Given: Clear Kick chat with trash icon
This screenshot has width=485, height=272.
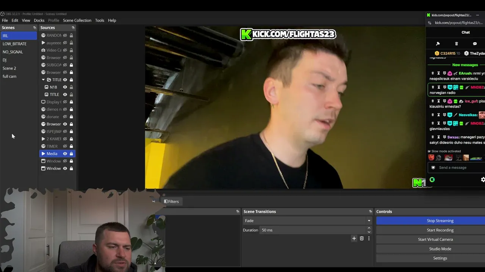Looking at the screenshot, I should coord(457,44).
